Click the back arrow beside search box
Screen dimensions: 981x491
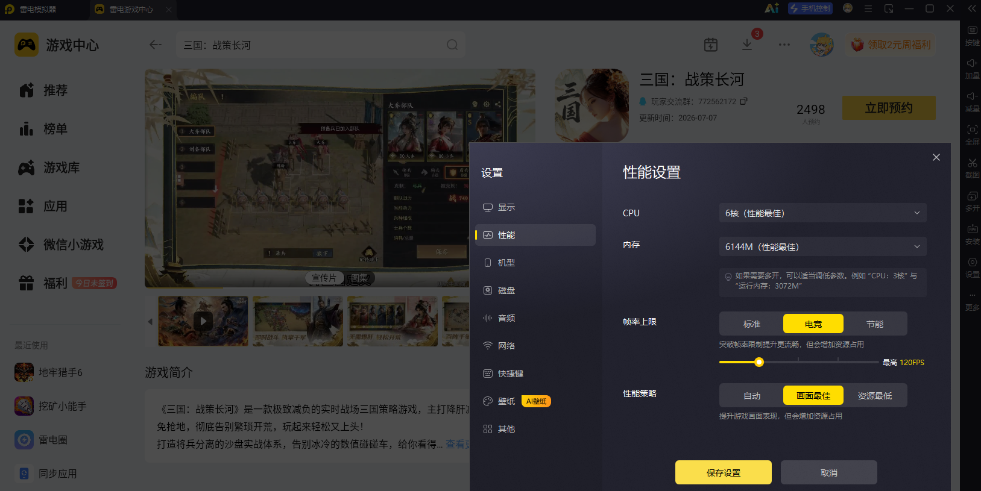tap(156, 45)
